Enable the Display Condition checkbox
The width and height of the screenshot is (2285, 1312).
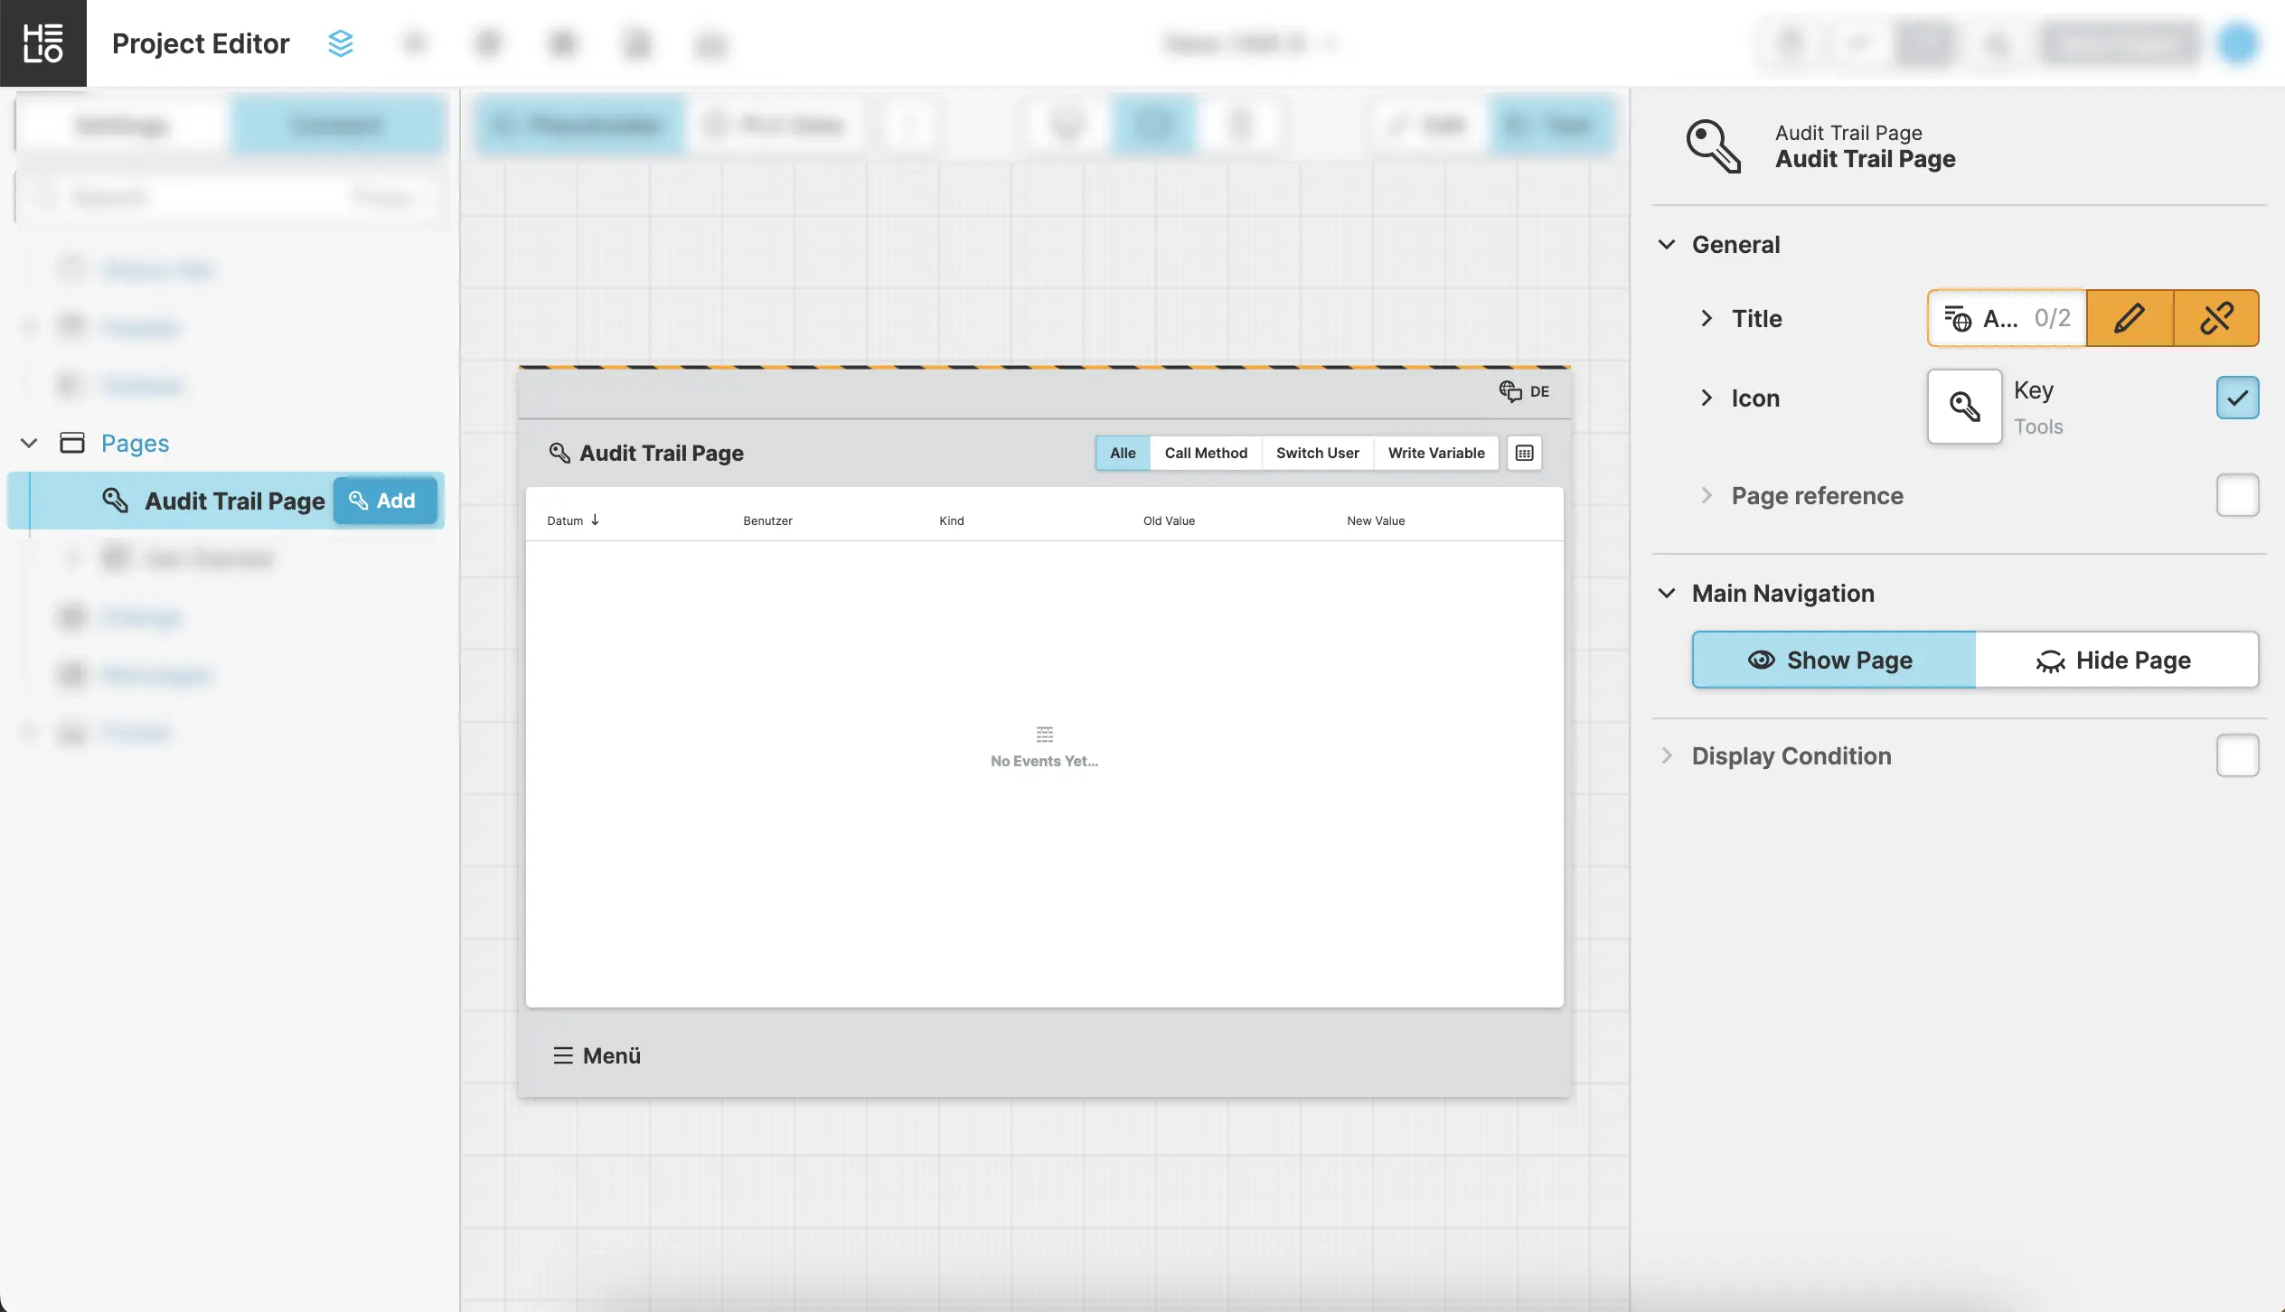2237,755
